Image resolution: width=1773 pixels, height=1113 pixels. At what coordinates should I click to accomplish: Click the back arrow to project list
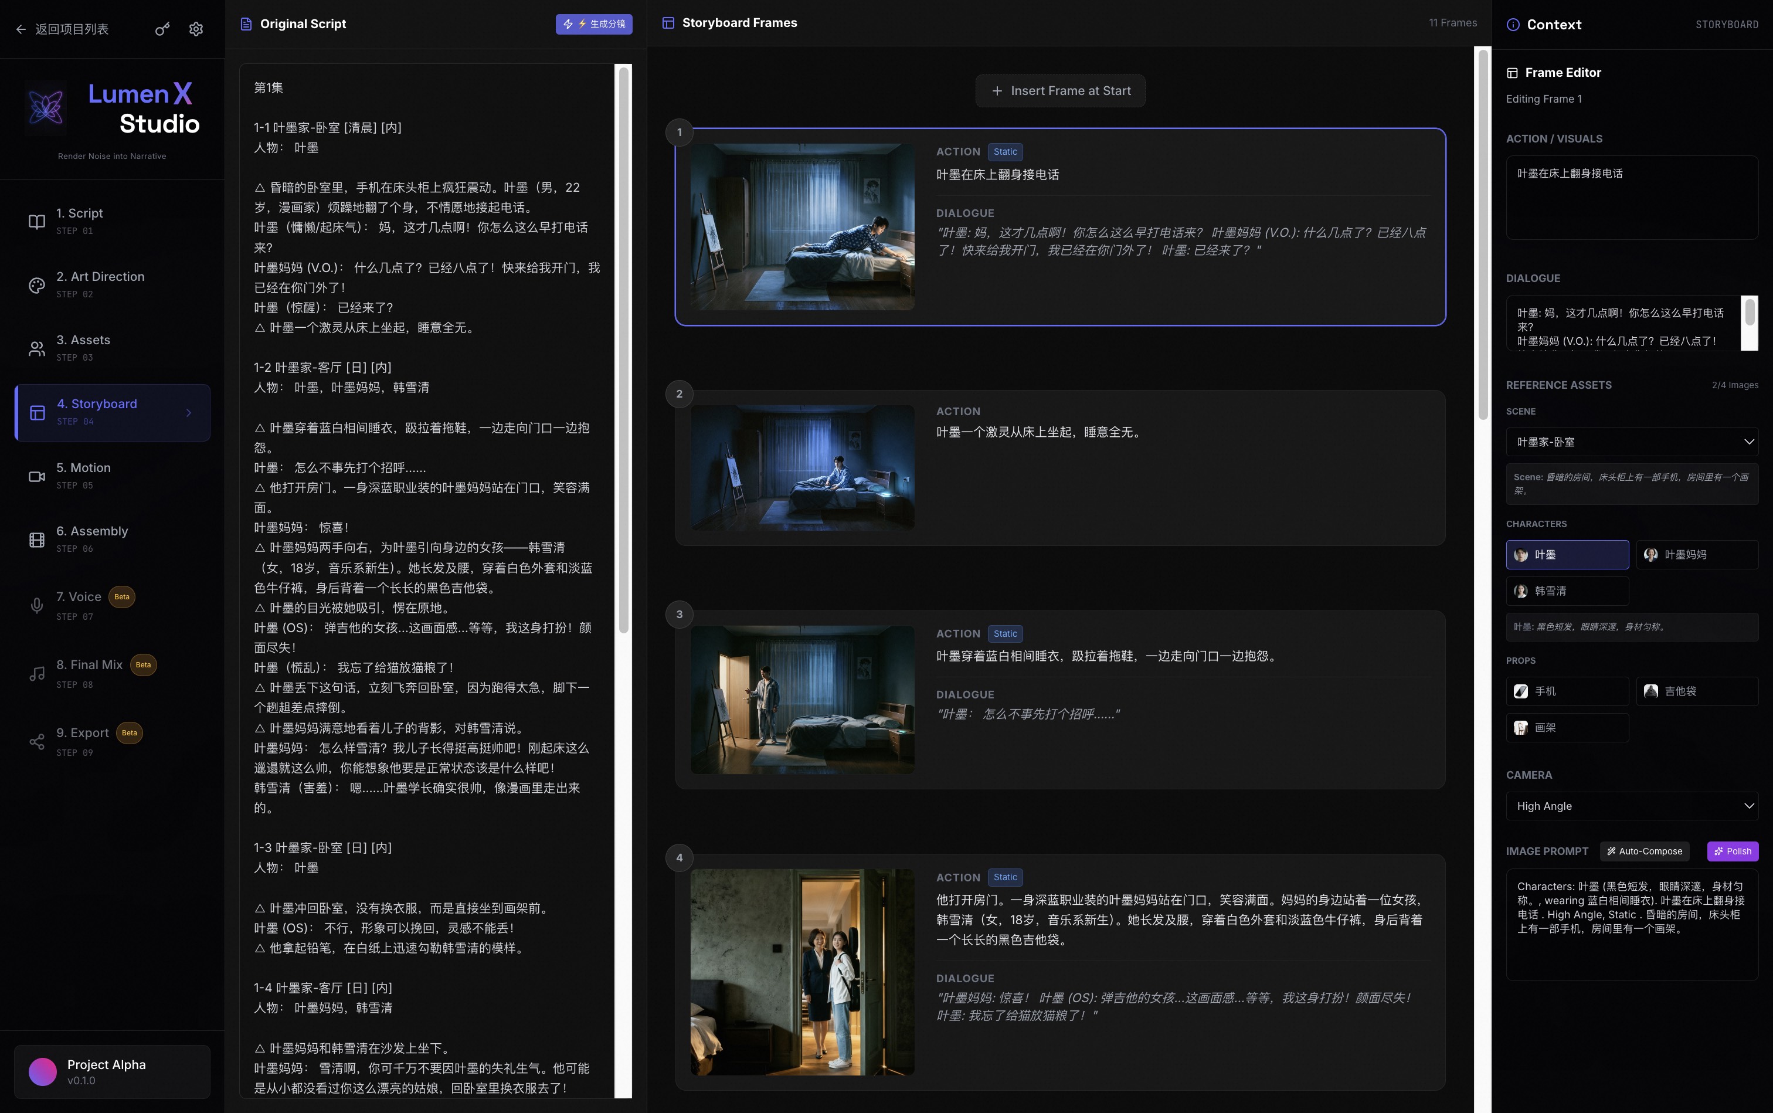21,29
